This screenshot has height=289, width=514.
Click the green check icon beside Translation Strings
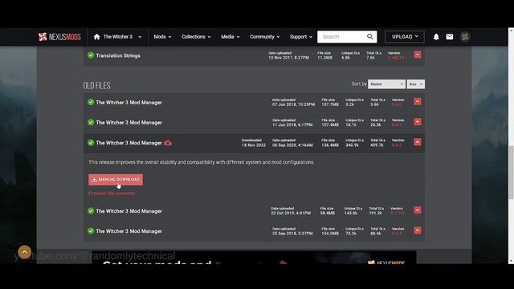(91, 55)
